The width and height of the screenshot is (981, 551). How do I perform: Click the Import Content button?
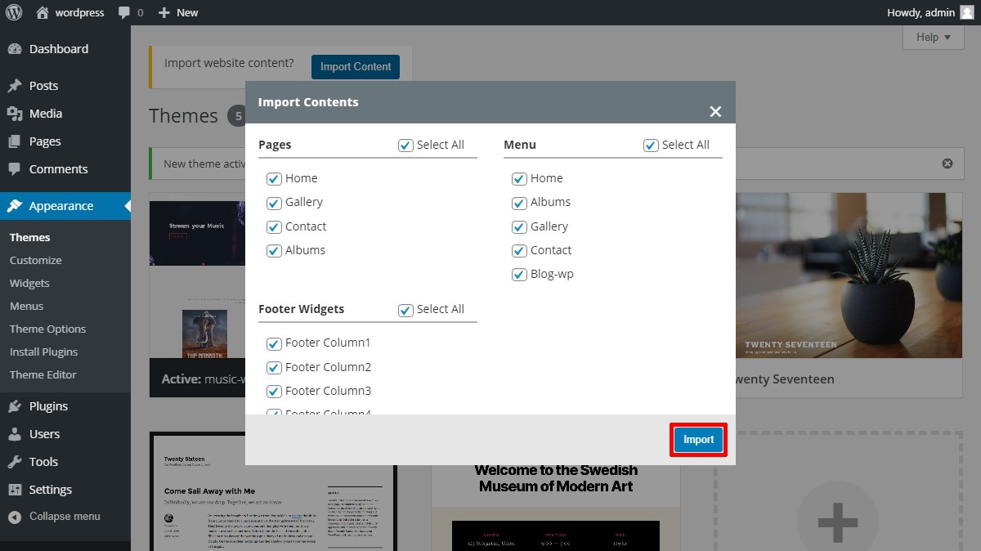tap(356, 67)
